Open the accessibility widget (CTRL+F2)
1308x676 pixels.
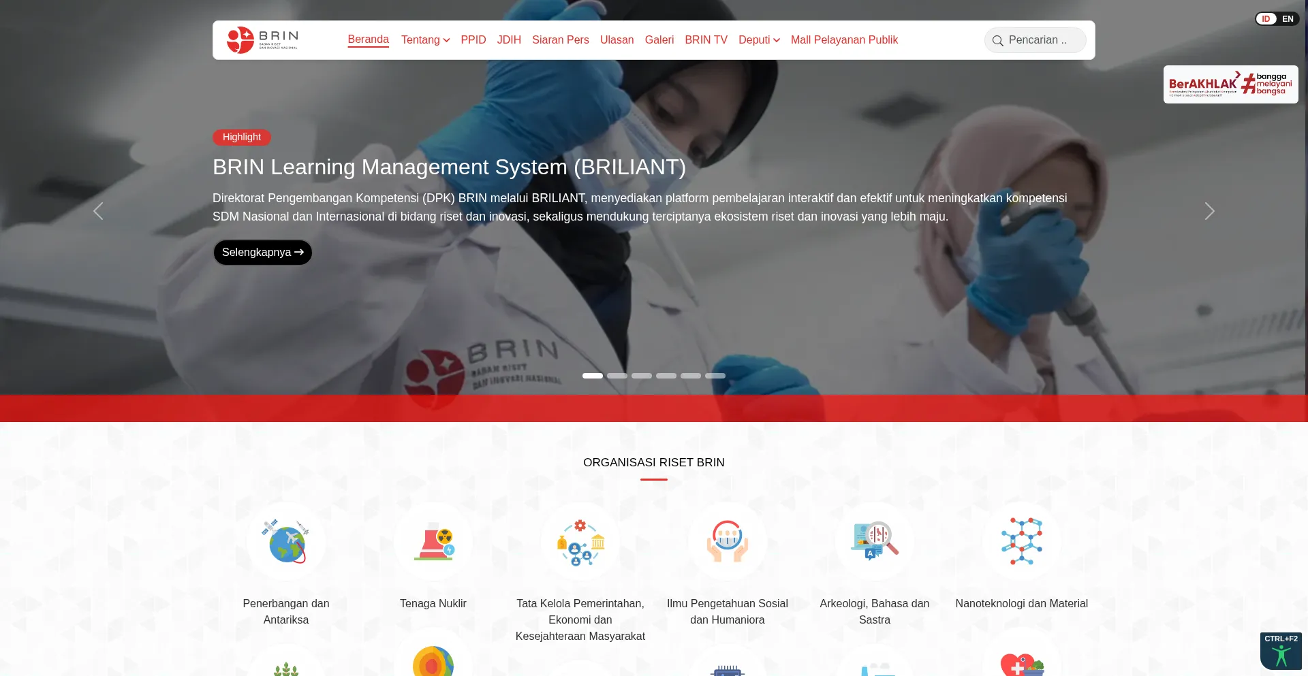click(x=1281, y=651)
